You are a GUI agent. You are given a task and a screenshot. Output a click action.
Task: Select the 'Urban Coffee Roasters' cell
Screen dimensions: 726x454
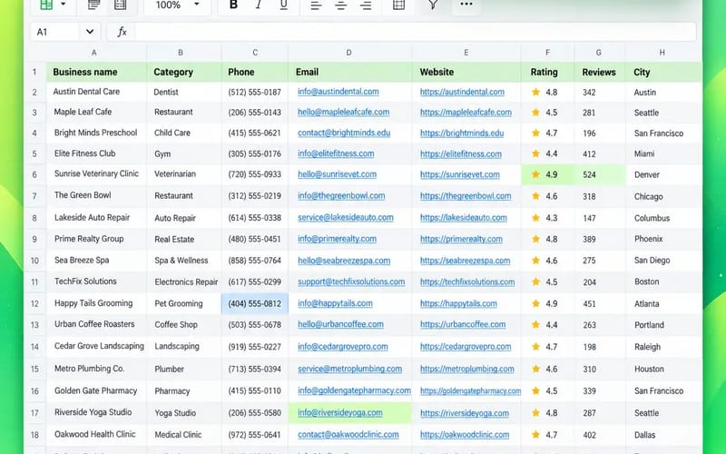click(x=97, y=324)
